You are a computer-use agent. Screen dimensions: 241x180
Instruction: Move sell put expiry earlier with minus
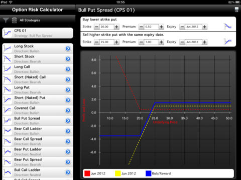pyautogui.click(x=182, y=42)
